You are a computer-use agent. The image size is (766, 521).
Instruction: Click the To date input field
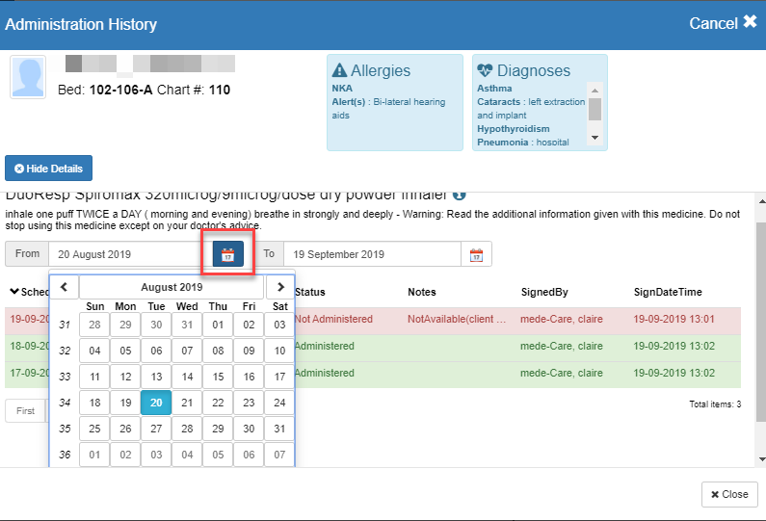tap(374, 254)
